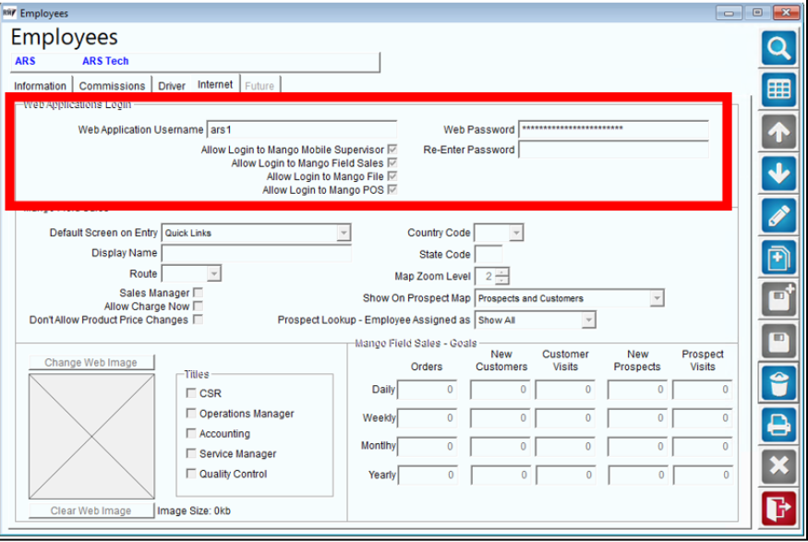The image size is (808, 542).
Task: Click the plain save disk icon
Action: [x=778, y=341]
